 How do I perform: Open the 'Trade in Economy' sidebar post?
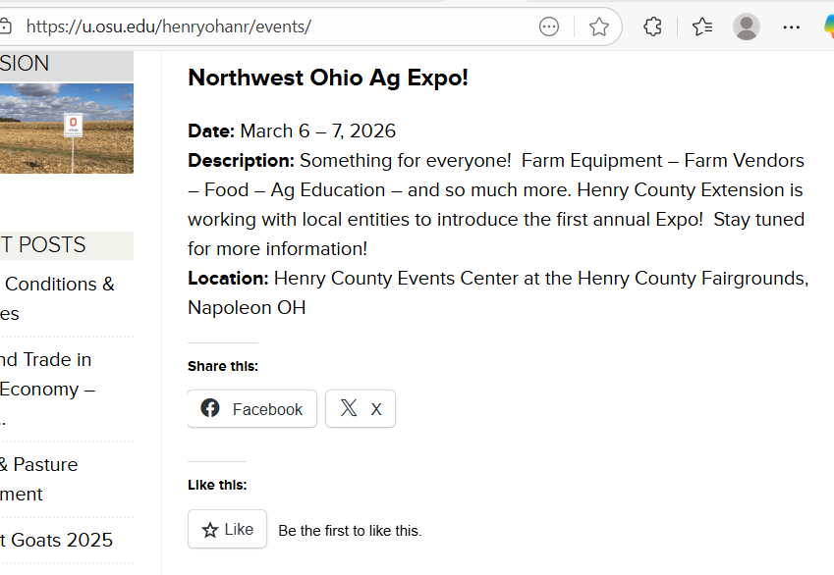(46, 374)
